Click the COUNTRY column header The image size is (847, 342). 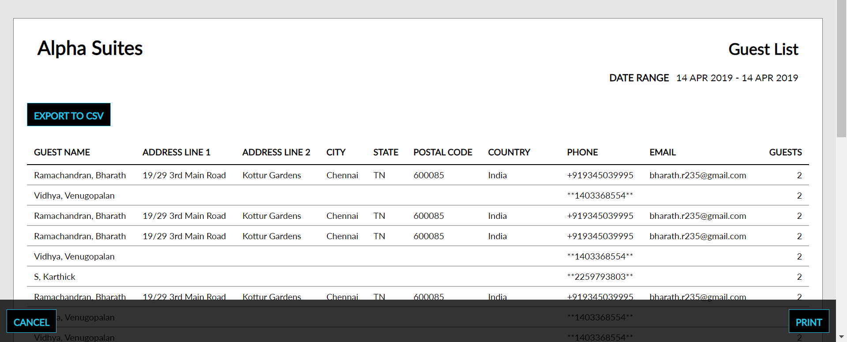click(x=509, y=152)
